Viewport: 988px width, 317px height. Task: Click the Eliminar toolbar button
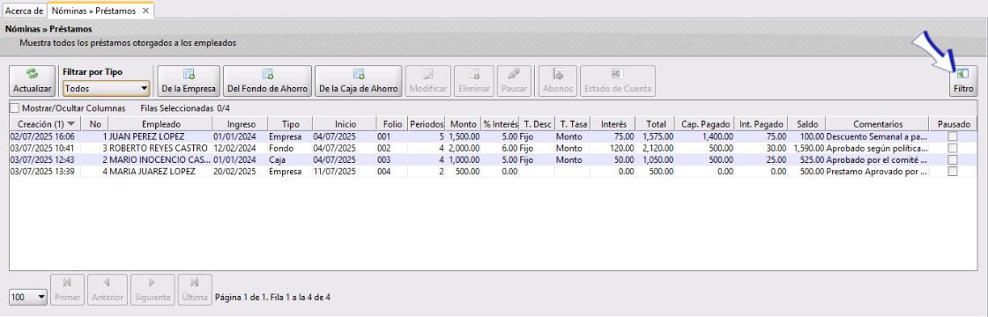[x=474, y=81]
